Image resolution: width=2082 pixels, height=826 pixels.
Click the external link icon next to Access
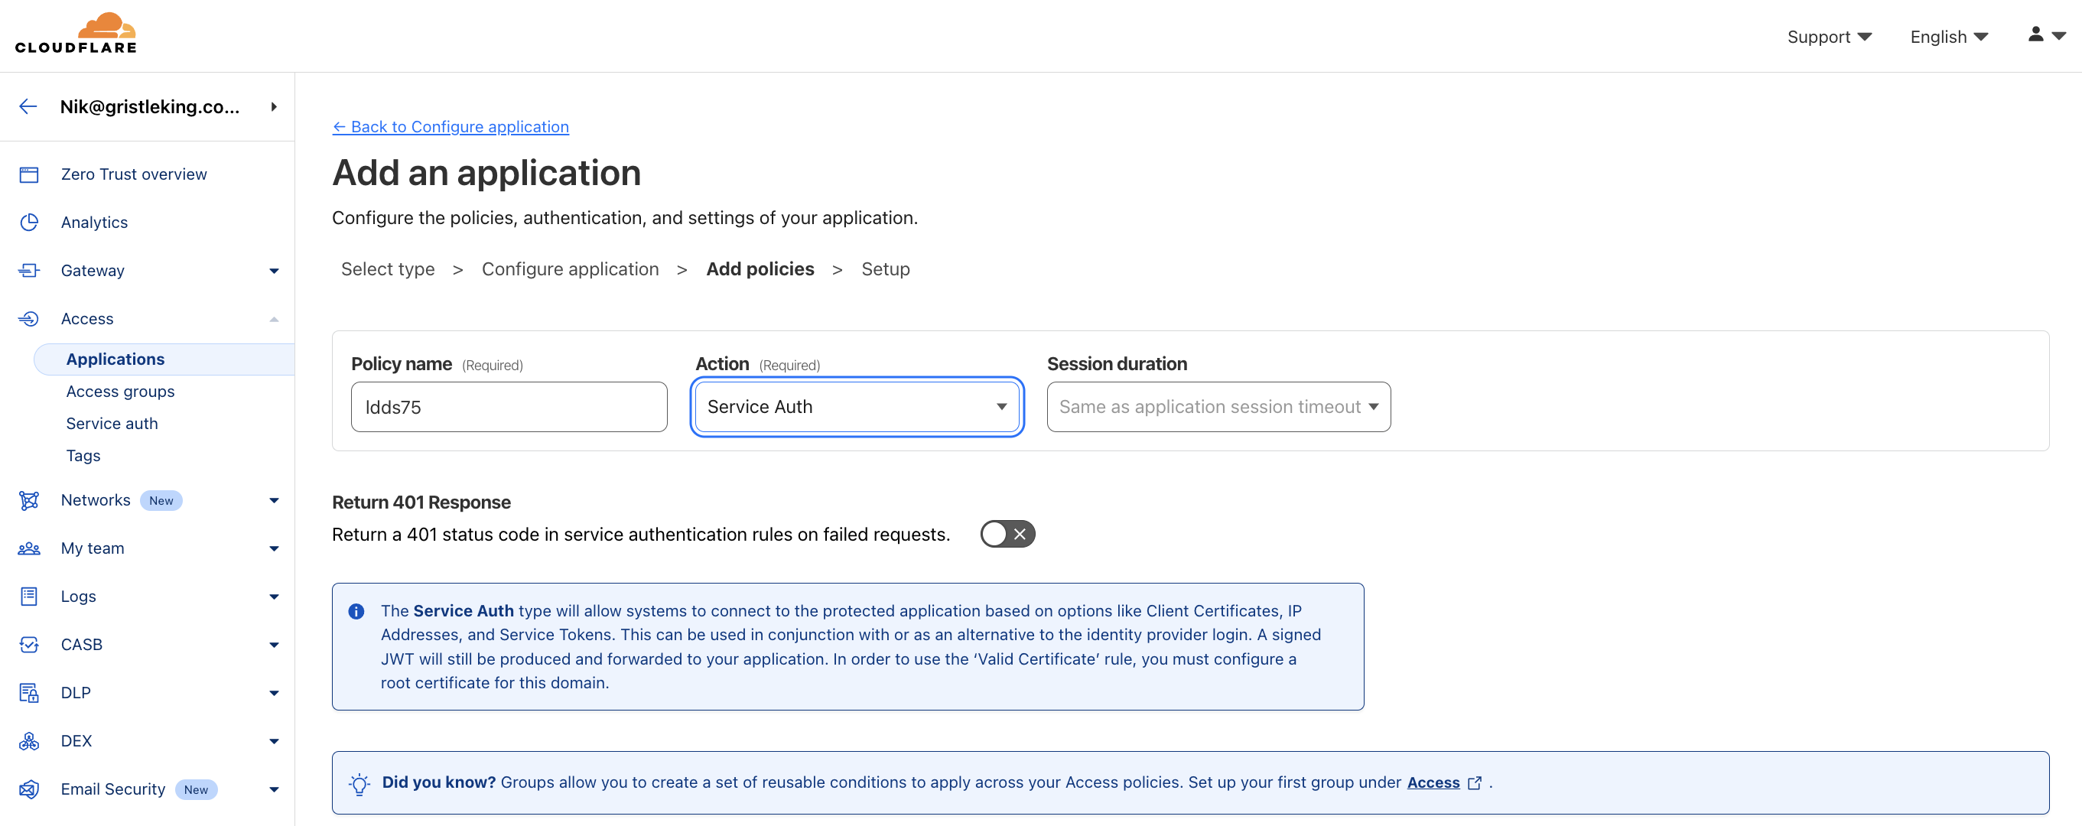pos(1474,782)
